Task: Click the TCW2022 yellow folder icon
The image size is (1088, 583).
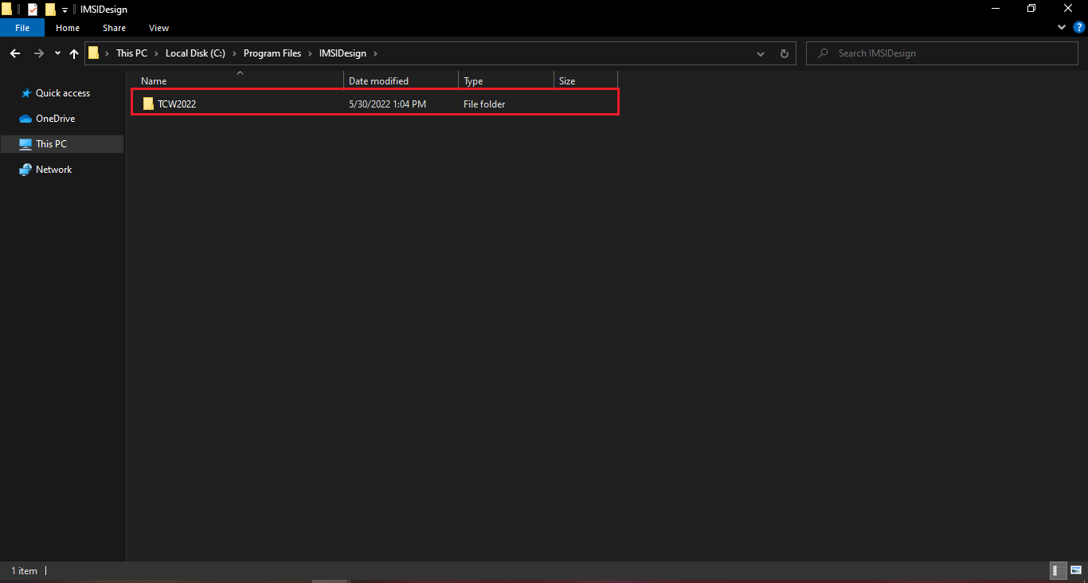Action: click(x=148, y=104)
